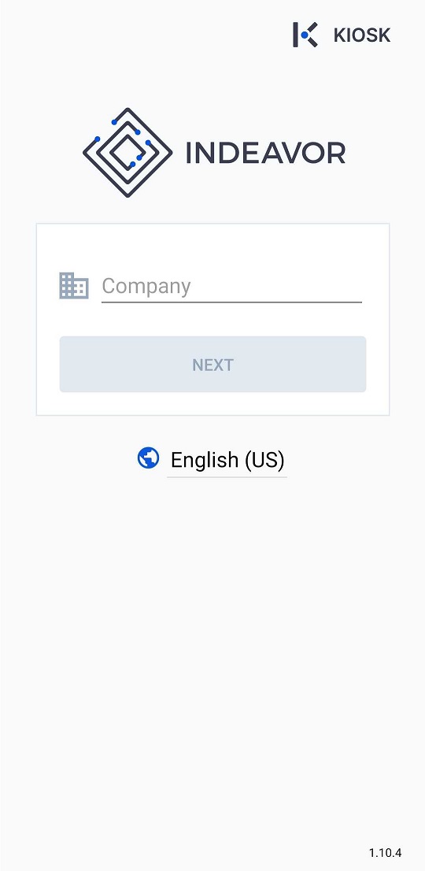The image size is (425, 871).
Task: Focus the Company input field
Action: 231,287
